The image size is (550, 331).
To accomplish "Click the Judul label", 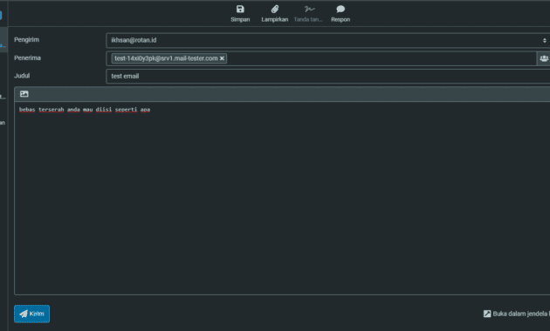I will click(22, 76).
